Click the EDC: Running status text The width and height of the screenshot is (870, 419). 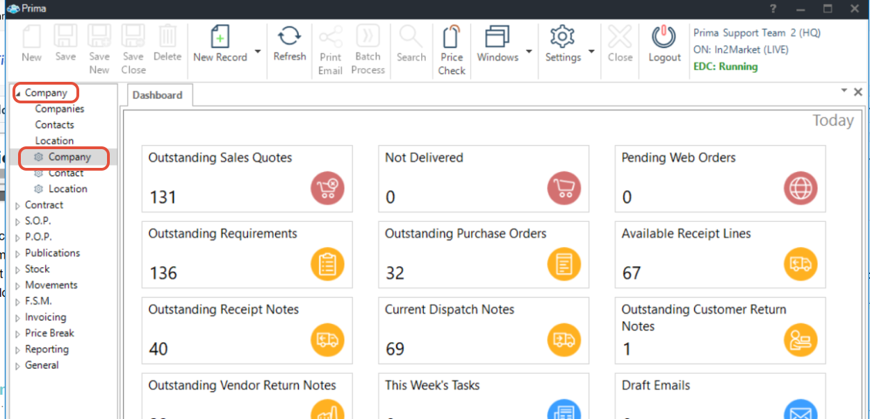725,67
